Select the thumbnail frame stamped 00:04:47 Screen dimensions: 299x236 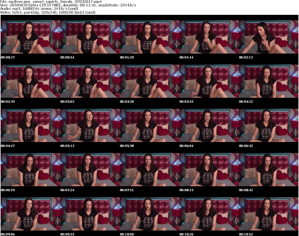[30, 125]
